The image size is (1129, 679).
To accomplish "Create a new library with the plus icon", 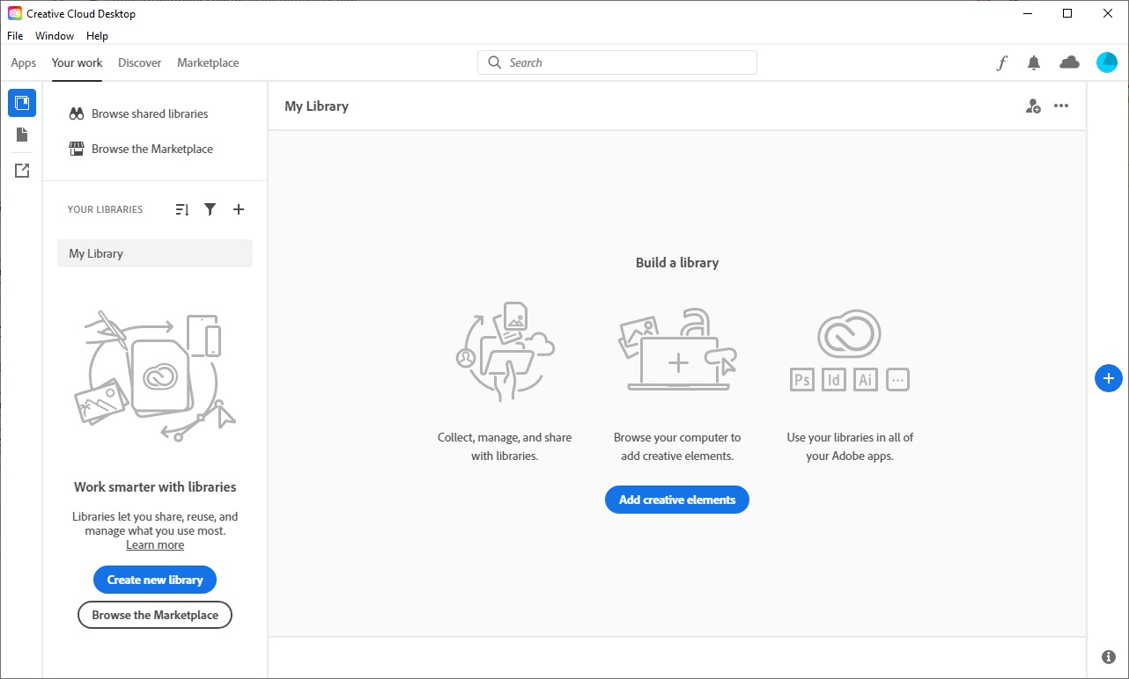I will pos(239,209).
